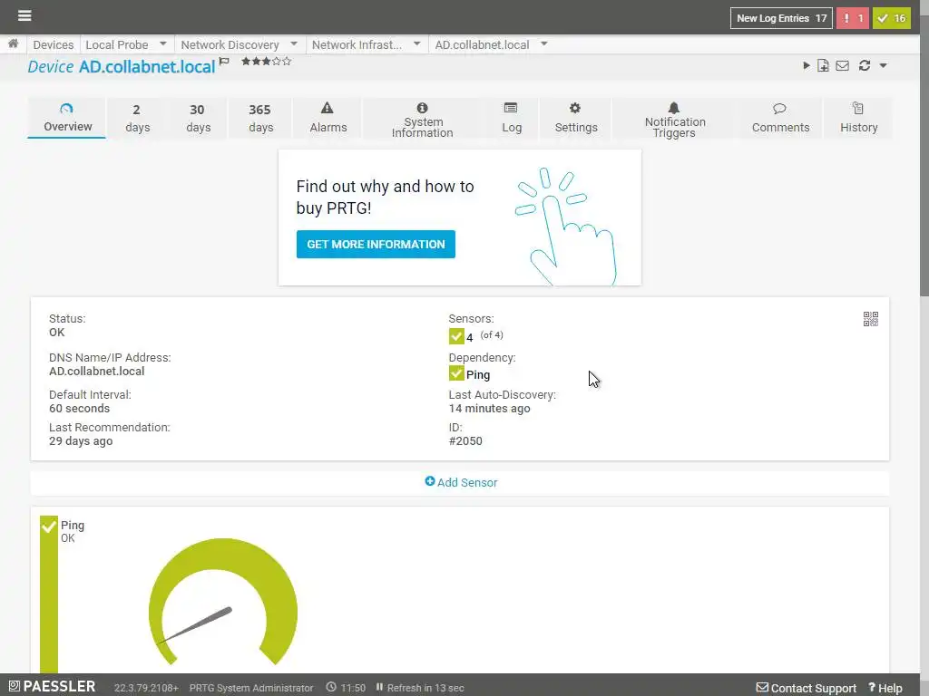
Task: Click the device title AD.collabnet.local
Action: pyautogui.click(x=147, y=67)
